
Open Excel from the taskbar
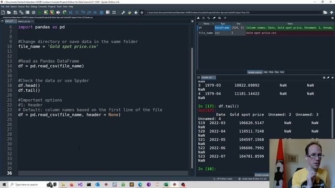pyautogui.click(x=166, y=184)
